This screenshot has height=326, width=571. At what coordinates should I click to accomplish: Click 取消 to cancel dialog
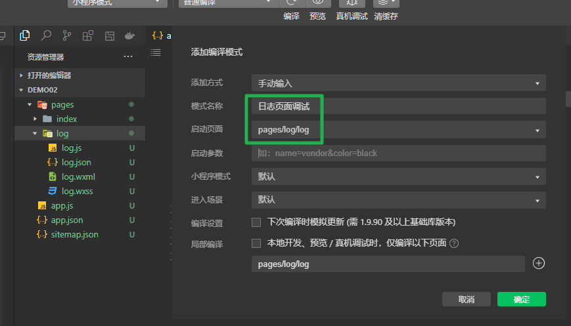pos(466,299)
